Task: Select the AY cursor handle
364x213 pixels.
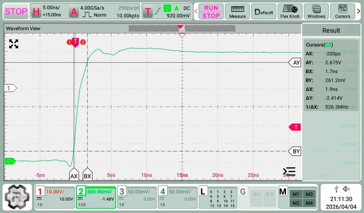Action: click(294, 63)
